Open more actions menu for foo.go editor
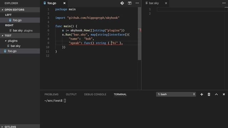Image resolution: width=228 pixels, height=128 pixels. pyautogui.click(x=137, y=3)
